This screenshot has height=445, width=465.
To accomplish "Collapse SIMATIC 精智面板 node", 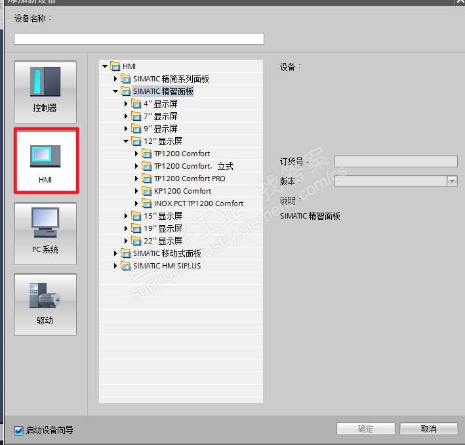I will click(115, 91).
